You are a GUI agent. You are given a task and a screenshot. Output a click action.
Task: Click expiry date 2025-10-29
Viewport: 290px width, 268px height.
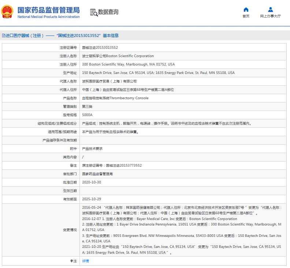[92, 199]
